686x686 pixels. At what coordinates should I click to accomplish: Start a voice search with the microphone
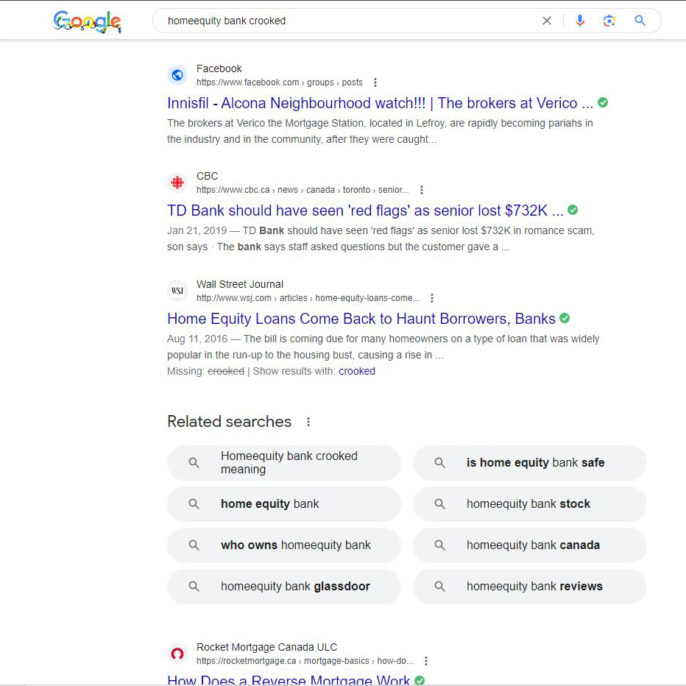(580, 21)
